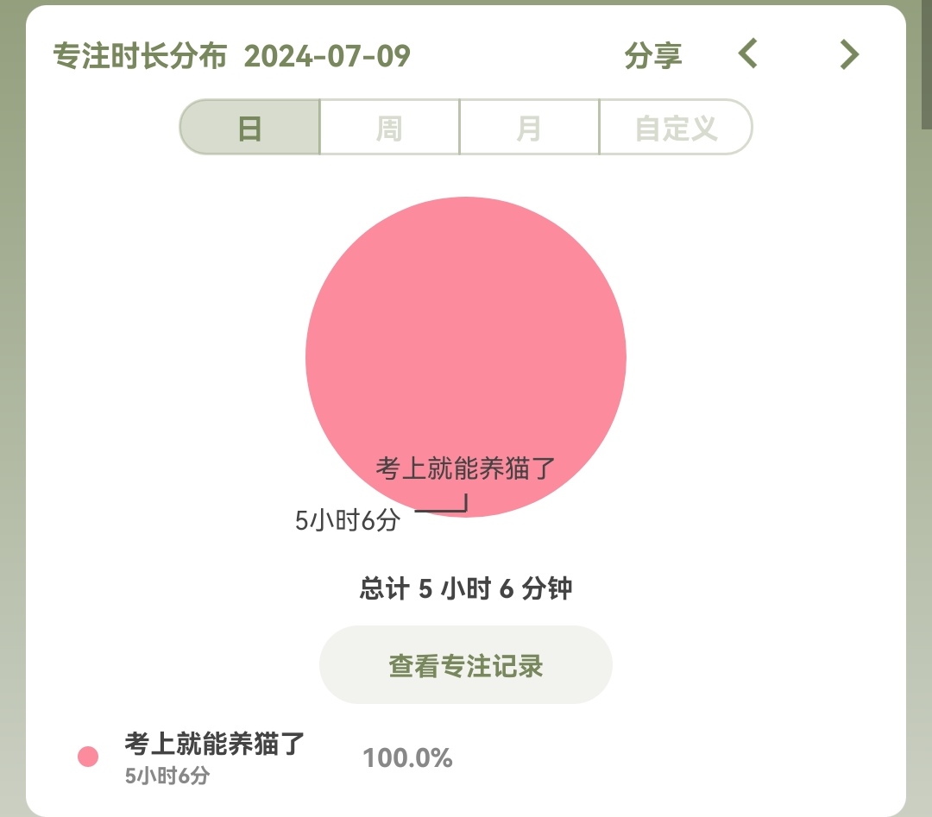This screenshot has height=817, width=932.
Task: Click the 5小时6分 duration under legend name
Action: (x=167, y=776)
